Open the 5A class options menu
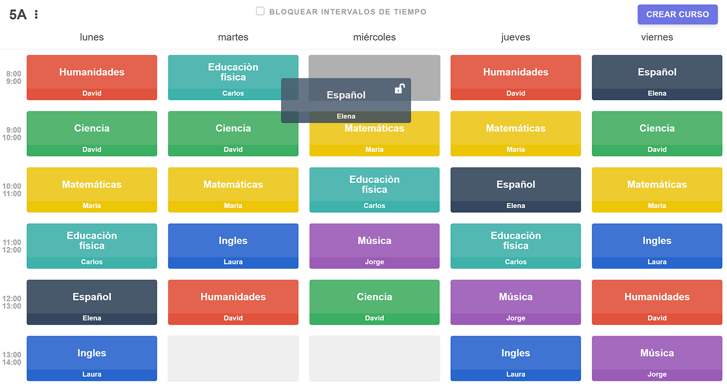 point(36,14)
